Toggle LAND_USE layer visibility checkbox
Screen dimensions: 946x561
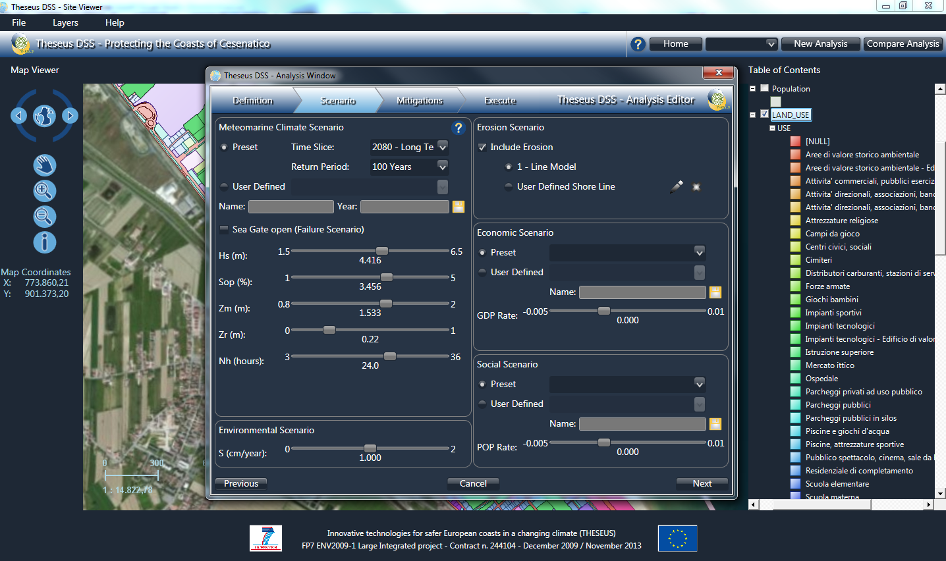pos(764,114)
